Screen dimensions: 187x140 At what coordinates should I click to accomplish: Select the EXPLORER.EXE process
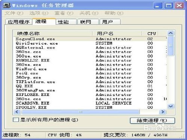pos(90,94)
